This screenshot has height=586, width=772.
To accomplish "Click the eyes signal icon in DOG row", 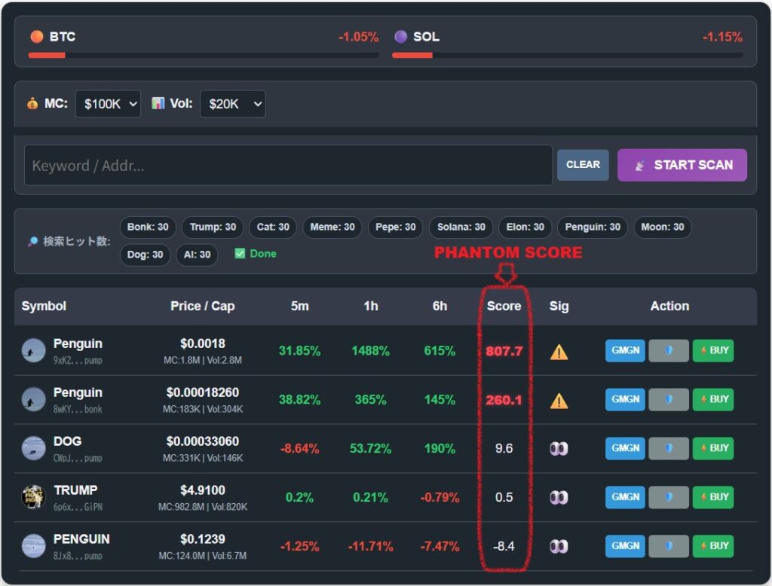I will click(x=559, y=449).
